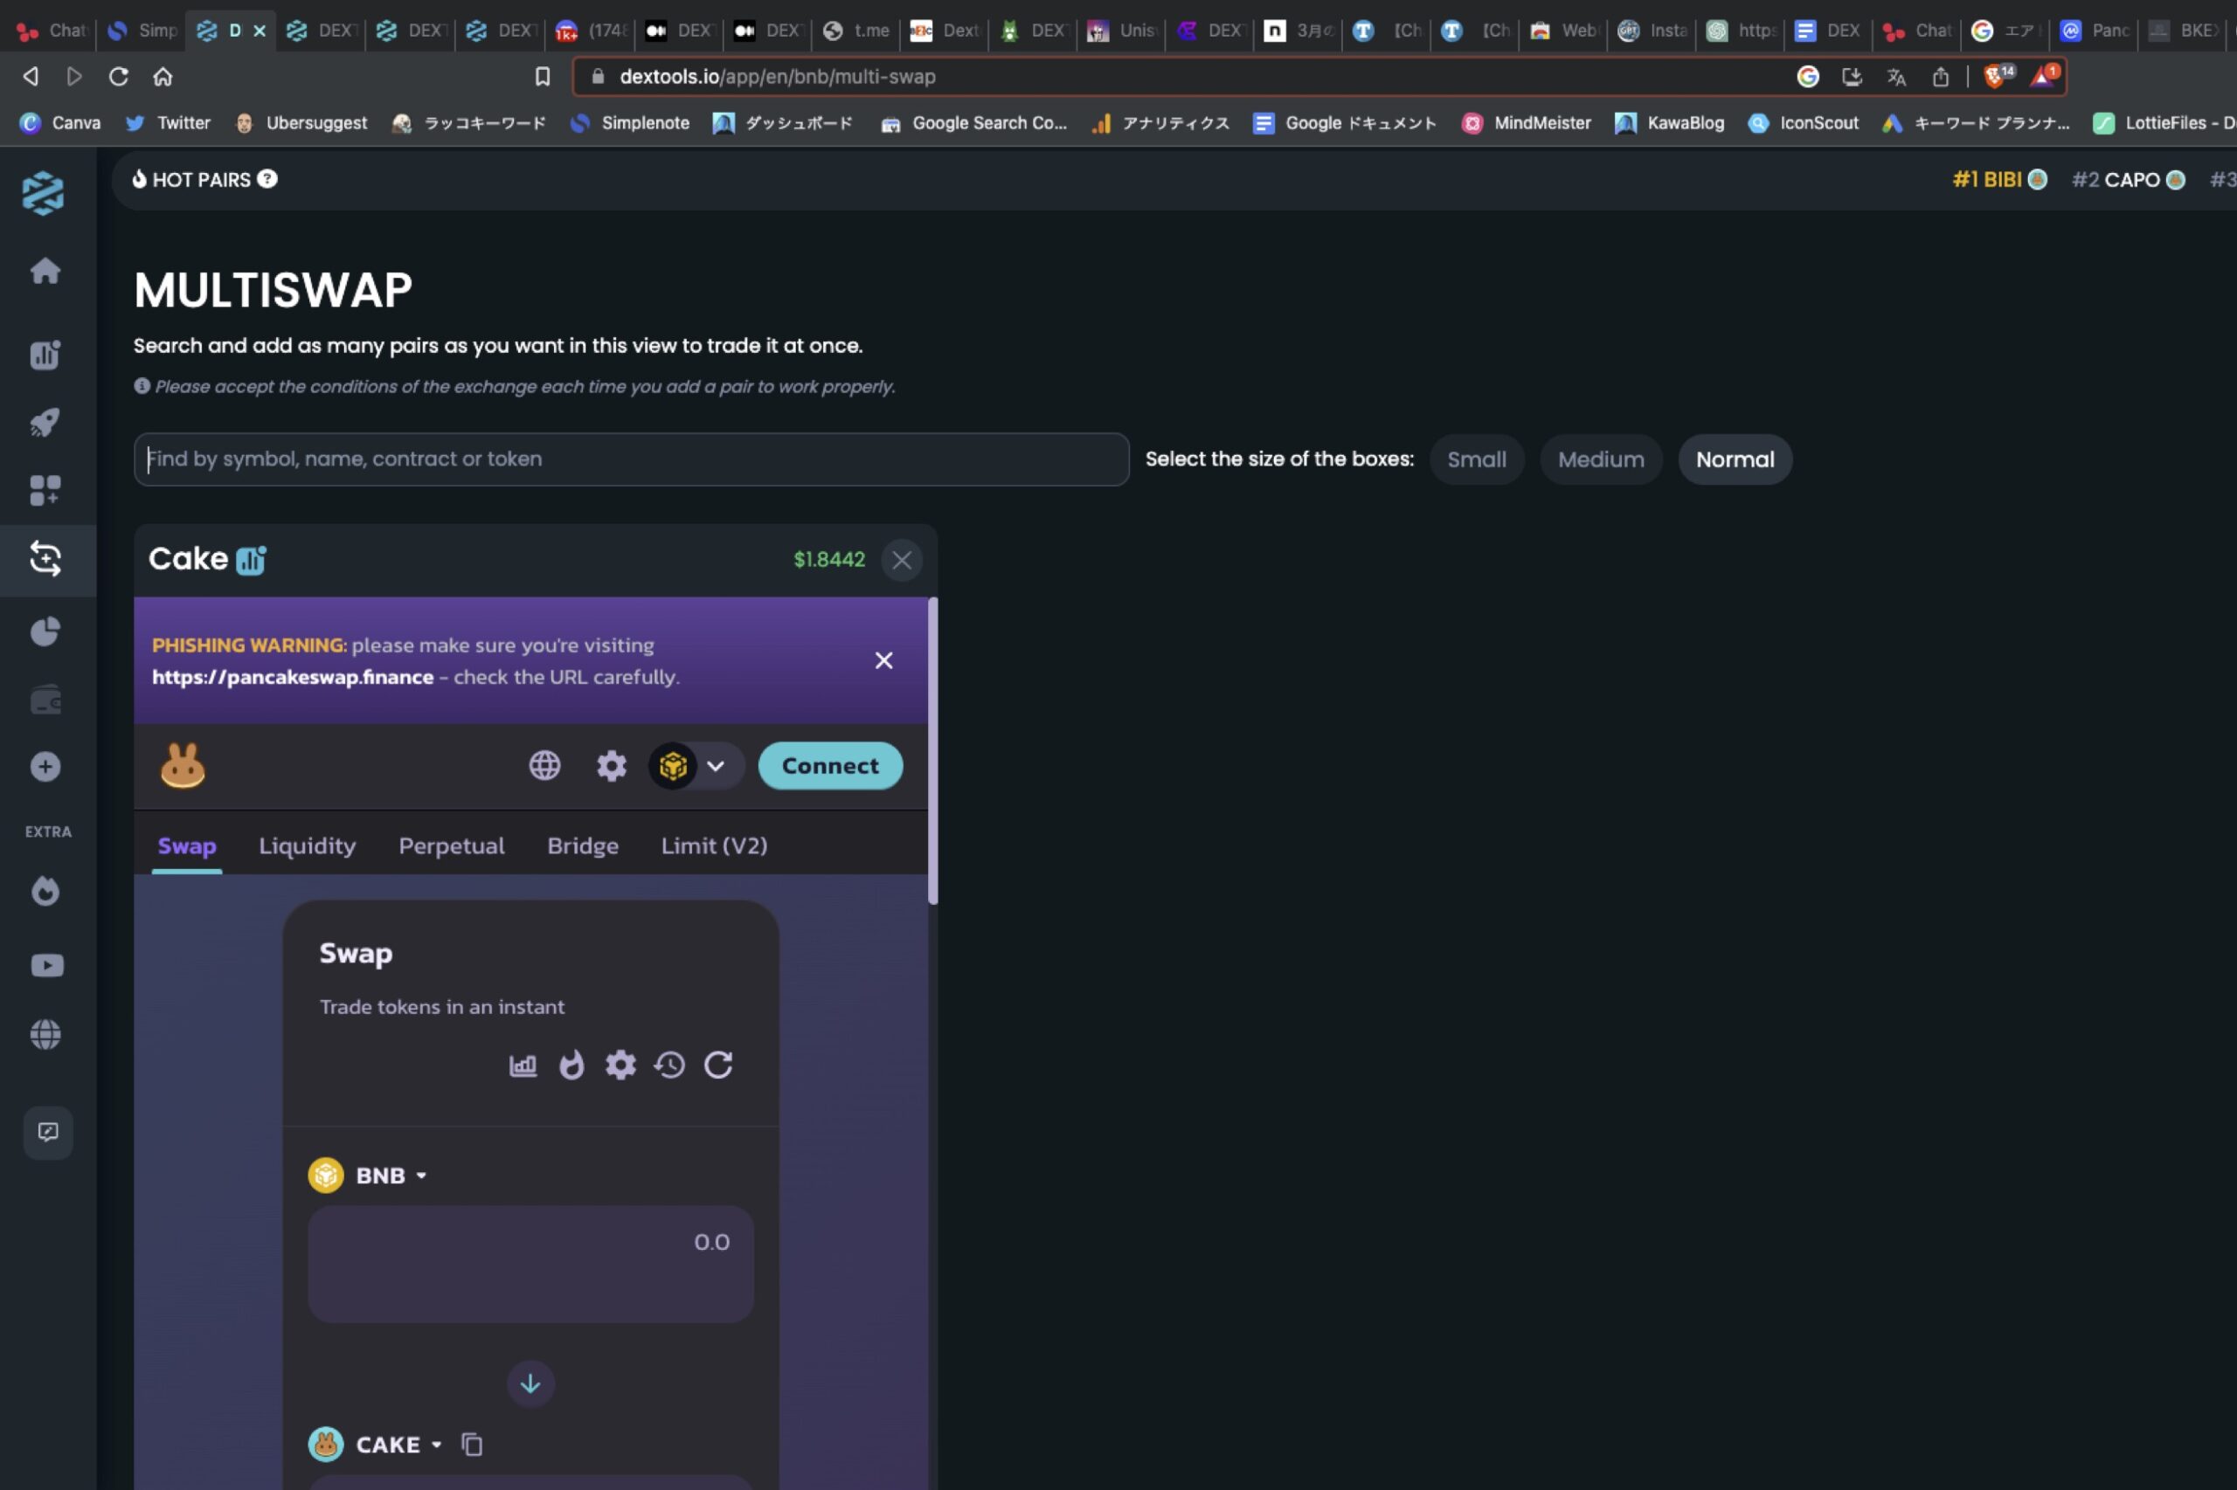Select the Small box size option

pyautogui.click(x=1476, y=459)
